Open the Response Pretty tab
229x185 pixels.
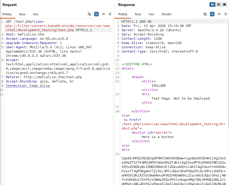coord(123,14)
